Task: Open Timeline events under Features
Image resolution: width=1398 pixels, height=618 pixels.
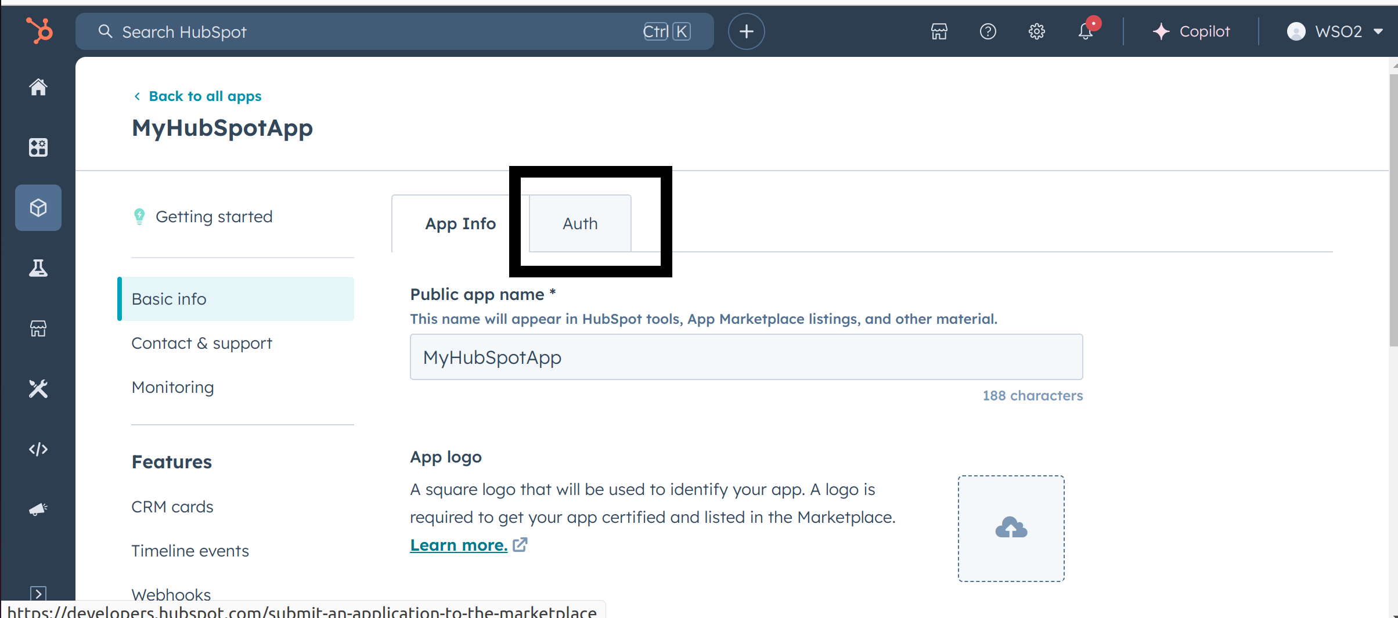Action: tap(190, 551)
